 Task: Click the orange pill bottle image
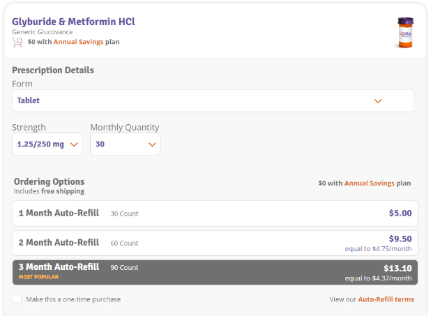coord(404,33)
